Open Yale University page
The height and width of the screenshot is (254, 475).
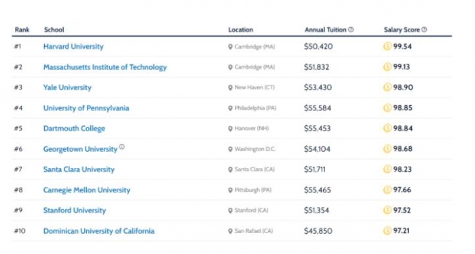click(x=67, y=87)
